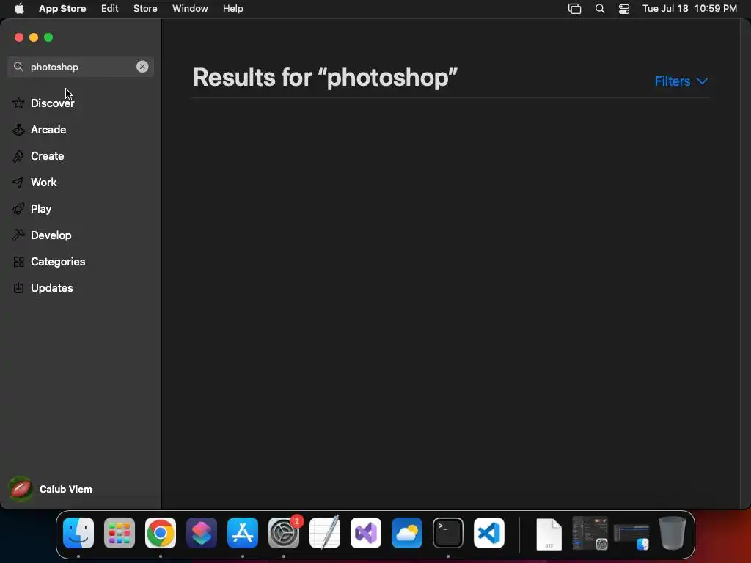Screen dimensions: 751x563
Task: Click the Updates download icon
Action: 18,287
